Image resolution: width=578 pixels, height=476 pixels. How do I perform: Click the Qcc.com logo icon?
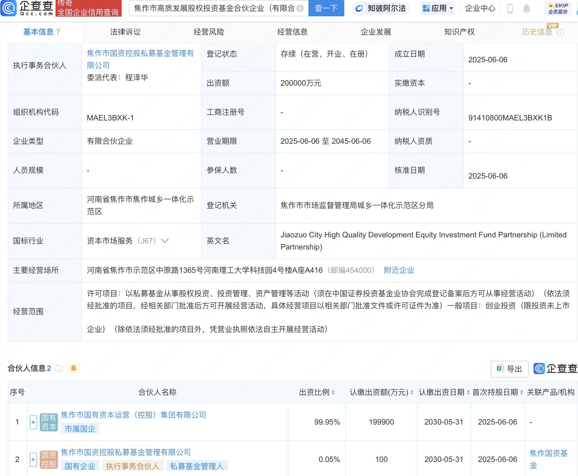[x=9, y=8]
